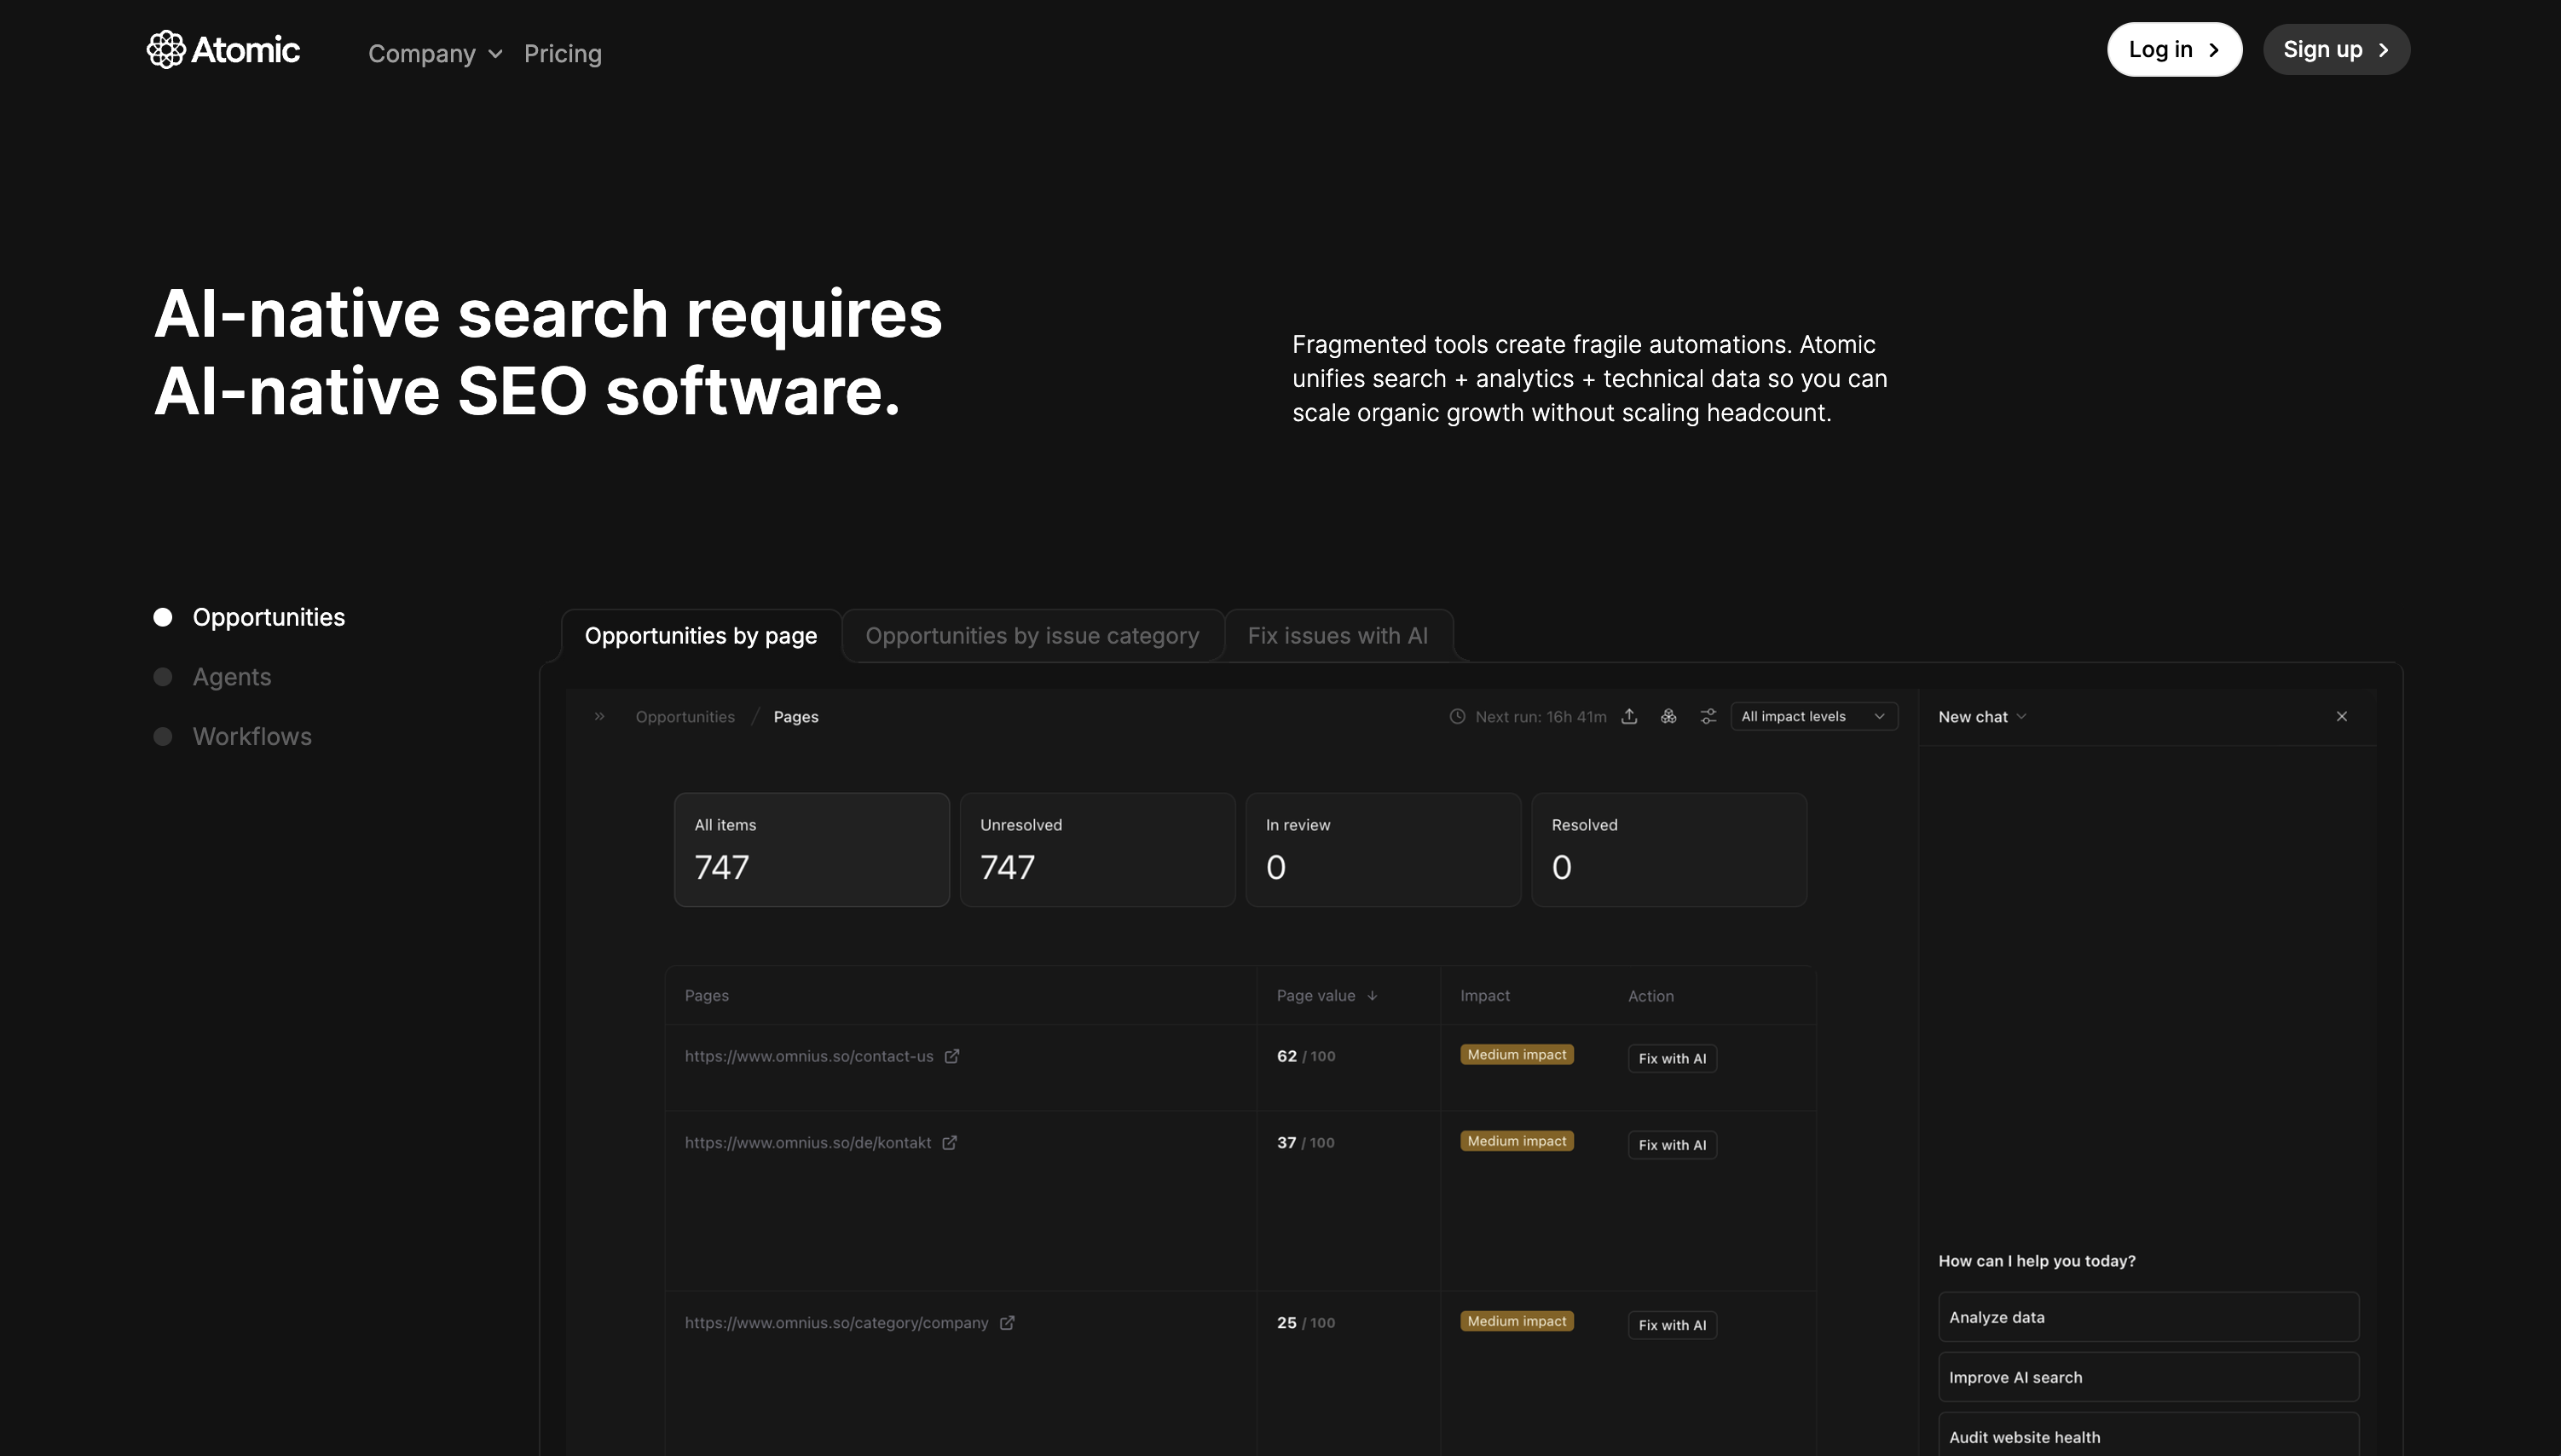Switch to Fix issues with AI tab

click(1337, 636)
